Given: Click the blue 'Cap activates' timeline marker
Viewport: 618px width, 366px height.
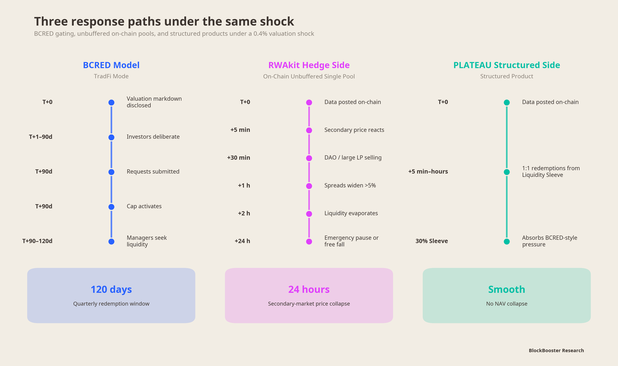Looking at the screenshot, I should [111, 207].
